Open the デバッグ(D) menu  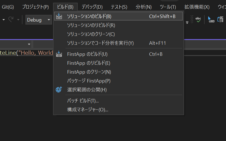[x=92, y=7]
